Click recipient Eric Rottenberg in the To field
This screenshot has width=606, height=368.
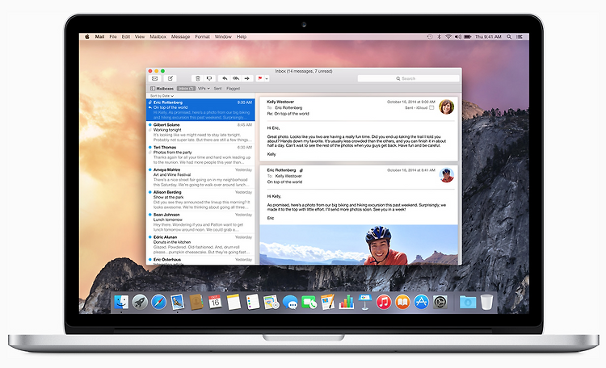[x=288, y=107]
